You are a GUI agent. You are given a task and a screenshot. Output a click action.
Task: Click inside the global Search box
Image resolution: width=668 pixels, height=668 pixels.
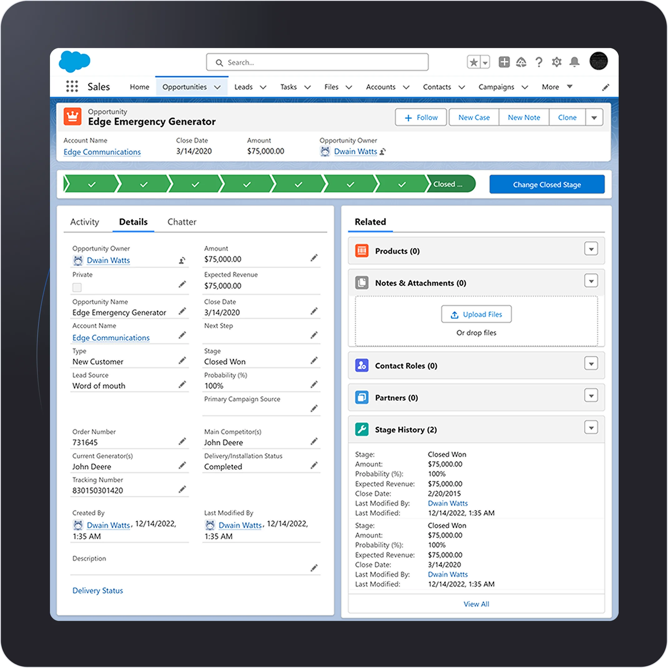tap(317, 62)
